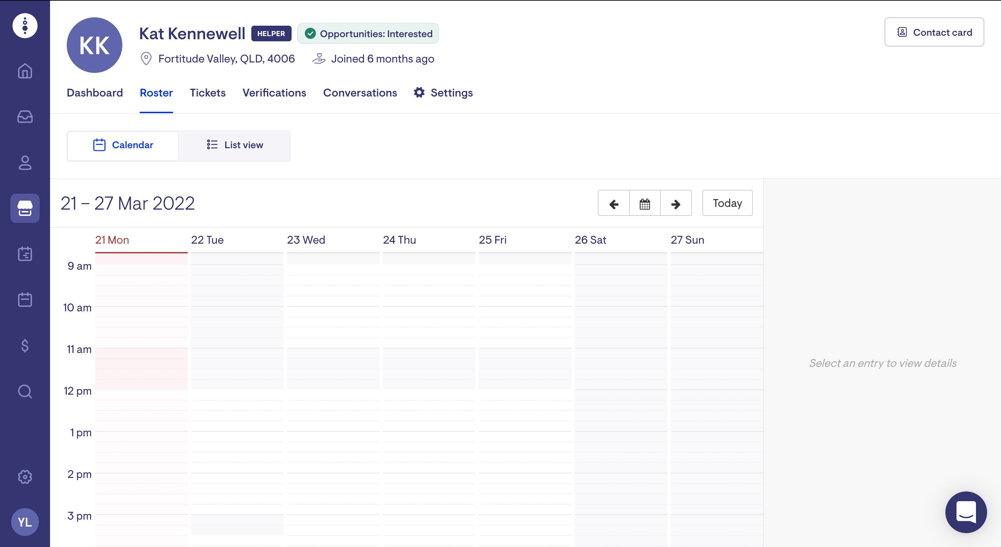Open the date picker calendar icon
The image size is (1001, 547).
645,203
